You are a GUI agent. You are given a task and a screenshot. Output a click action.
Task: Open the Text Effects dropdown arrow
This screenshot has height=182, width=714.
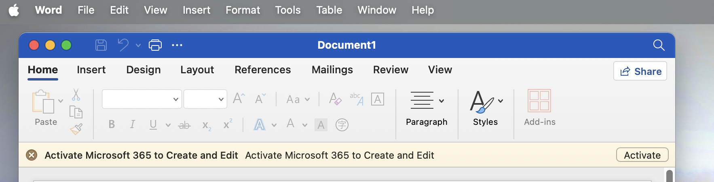tap(274, 125)
